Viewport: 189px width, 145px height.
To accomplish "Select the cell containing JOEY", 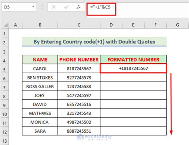I will (40, 95).
